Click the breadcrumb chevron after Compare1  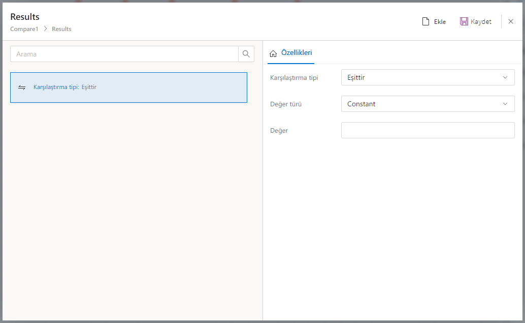[45, 29]
